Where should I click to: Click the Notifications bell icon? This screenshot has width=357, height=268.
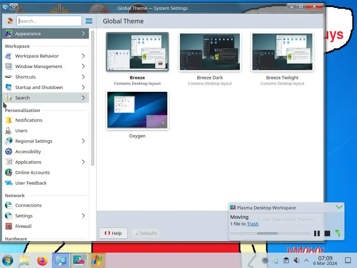point(9,120)
